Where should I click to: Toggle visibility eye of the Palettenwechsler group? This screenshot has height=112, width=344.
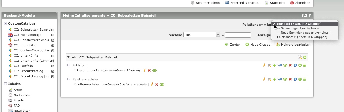tap(285, 79)
